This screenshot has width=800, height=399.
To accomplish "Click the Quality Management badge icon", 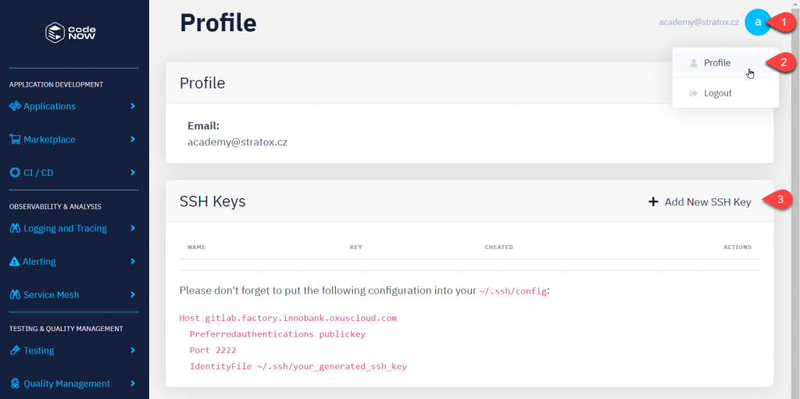I will (x=15, y=384).
